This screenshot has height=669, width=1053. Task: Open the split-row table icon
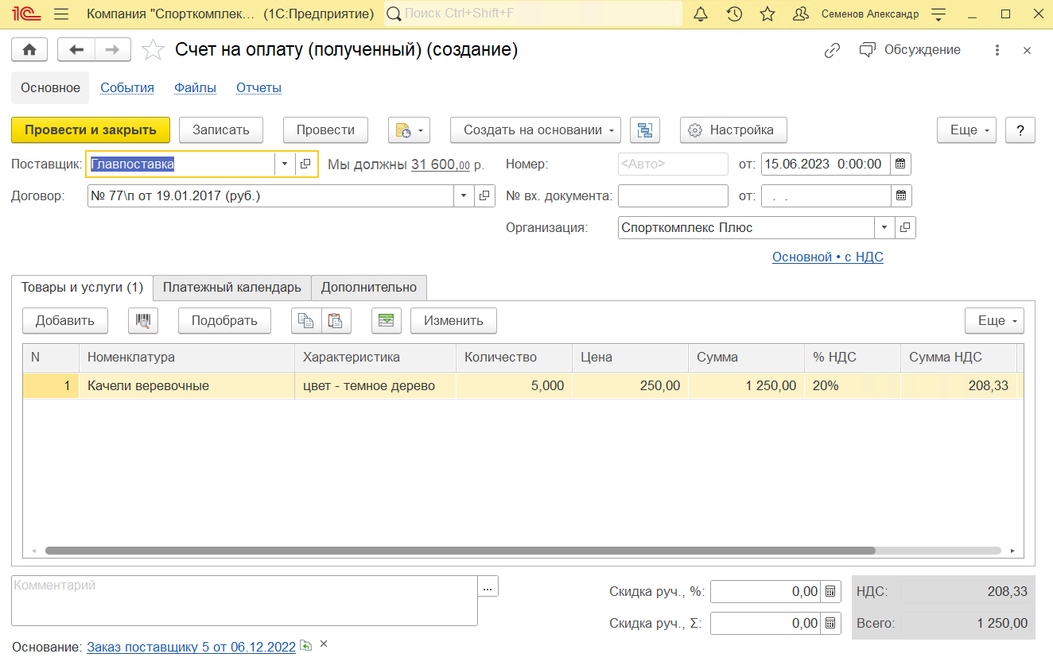pos(387,321)
